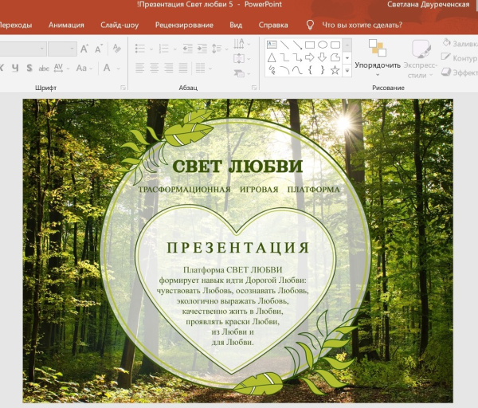Screen dimensions: 478x408
Task: Open the Упорядочить dropdown
Action: click(x=378, y=65)
